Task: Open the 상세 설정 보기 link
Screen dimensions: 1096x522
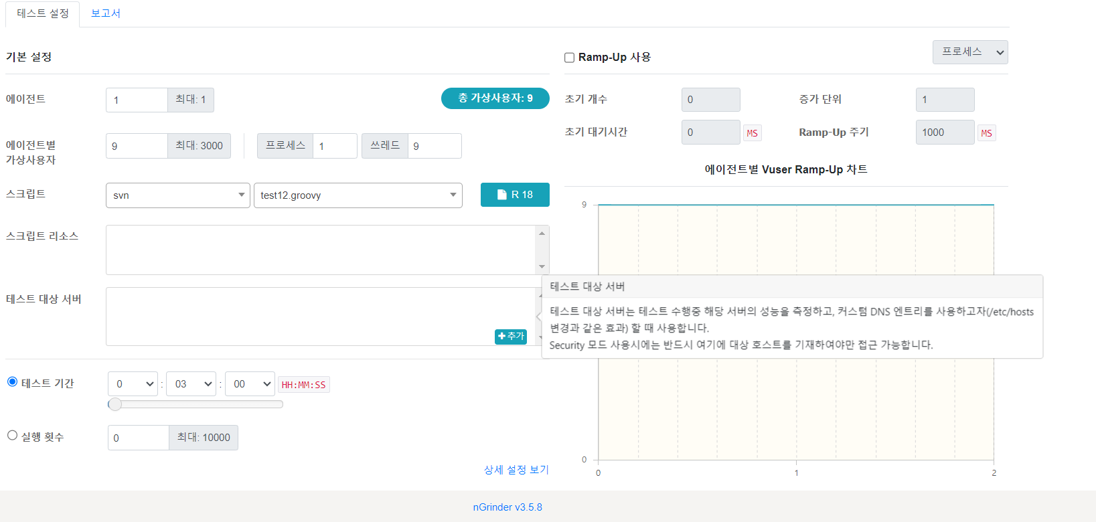Action: (x=516, y=470)
